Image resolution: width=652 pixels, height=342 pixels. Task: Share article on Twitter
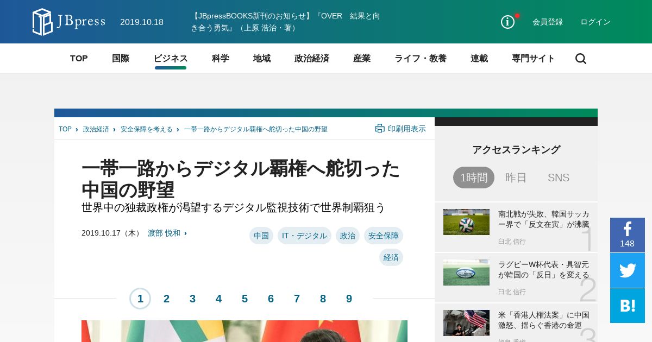[628, 270]
